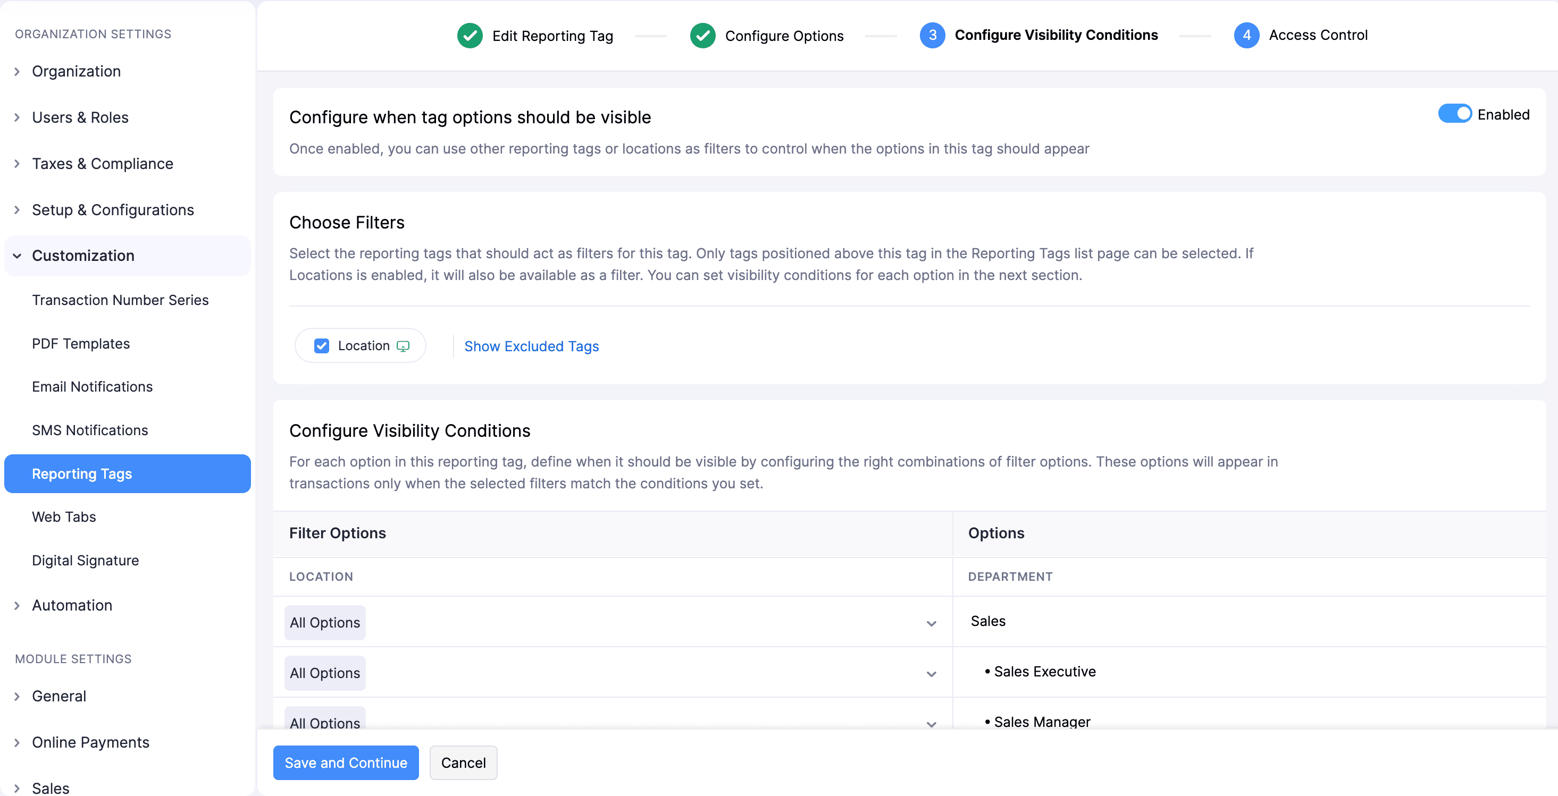Open Transaction Number Series settings

tap(120, 300)
